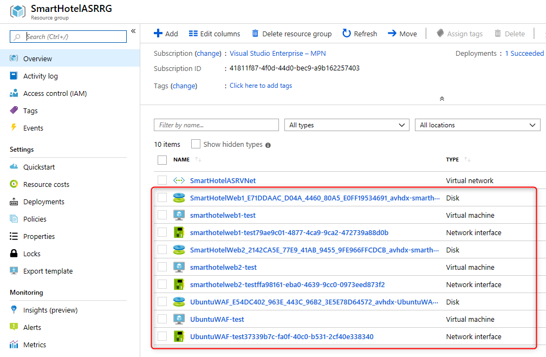Click the Metrics bar chart icon
The height and width of the screenshot is (357, 546).
(x=14, y=345)
